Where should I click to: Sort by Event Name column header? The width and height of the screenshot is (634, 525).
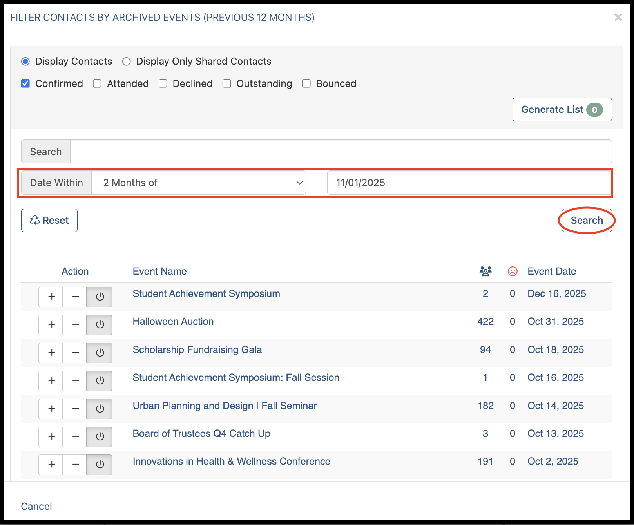pyautogui.click(x=159, y=271)
